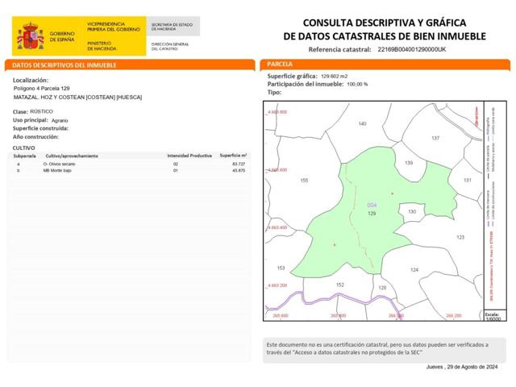Click the 'PARCELA' orange header
Screen dimensions: 516x387
pyautogui.click(x=385, y=64)
